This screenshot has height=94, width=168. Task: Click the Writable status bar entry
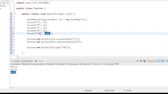tap(88, 91)
